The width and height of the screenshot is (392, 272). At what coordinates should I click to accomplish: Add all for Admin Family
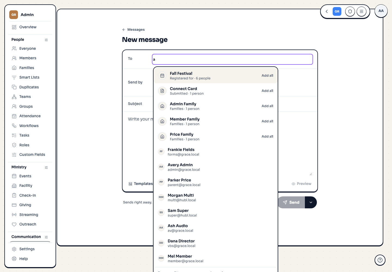tap(267, 106)
